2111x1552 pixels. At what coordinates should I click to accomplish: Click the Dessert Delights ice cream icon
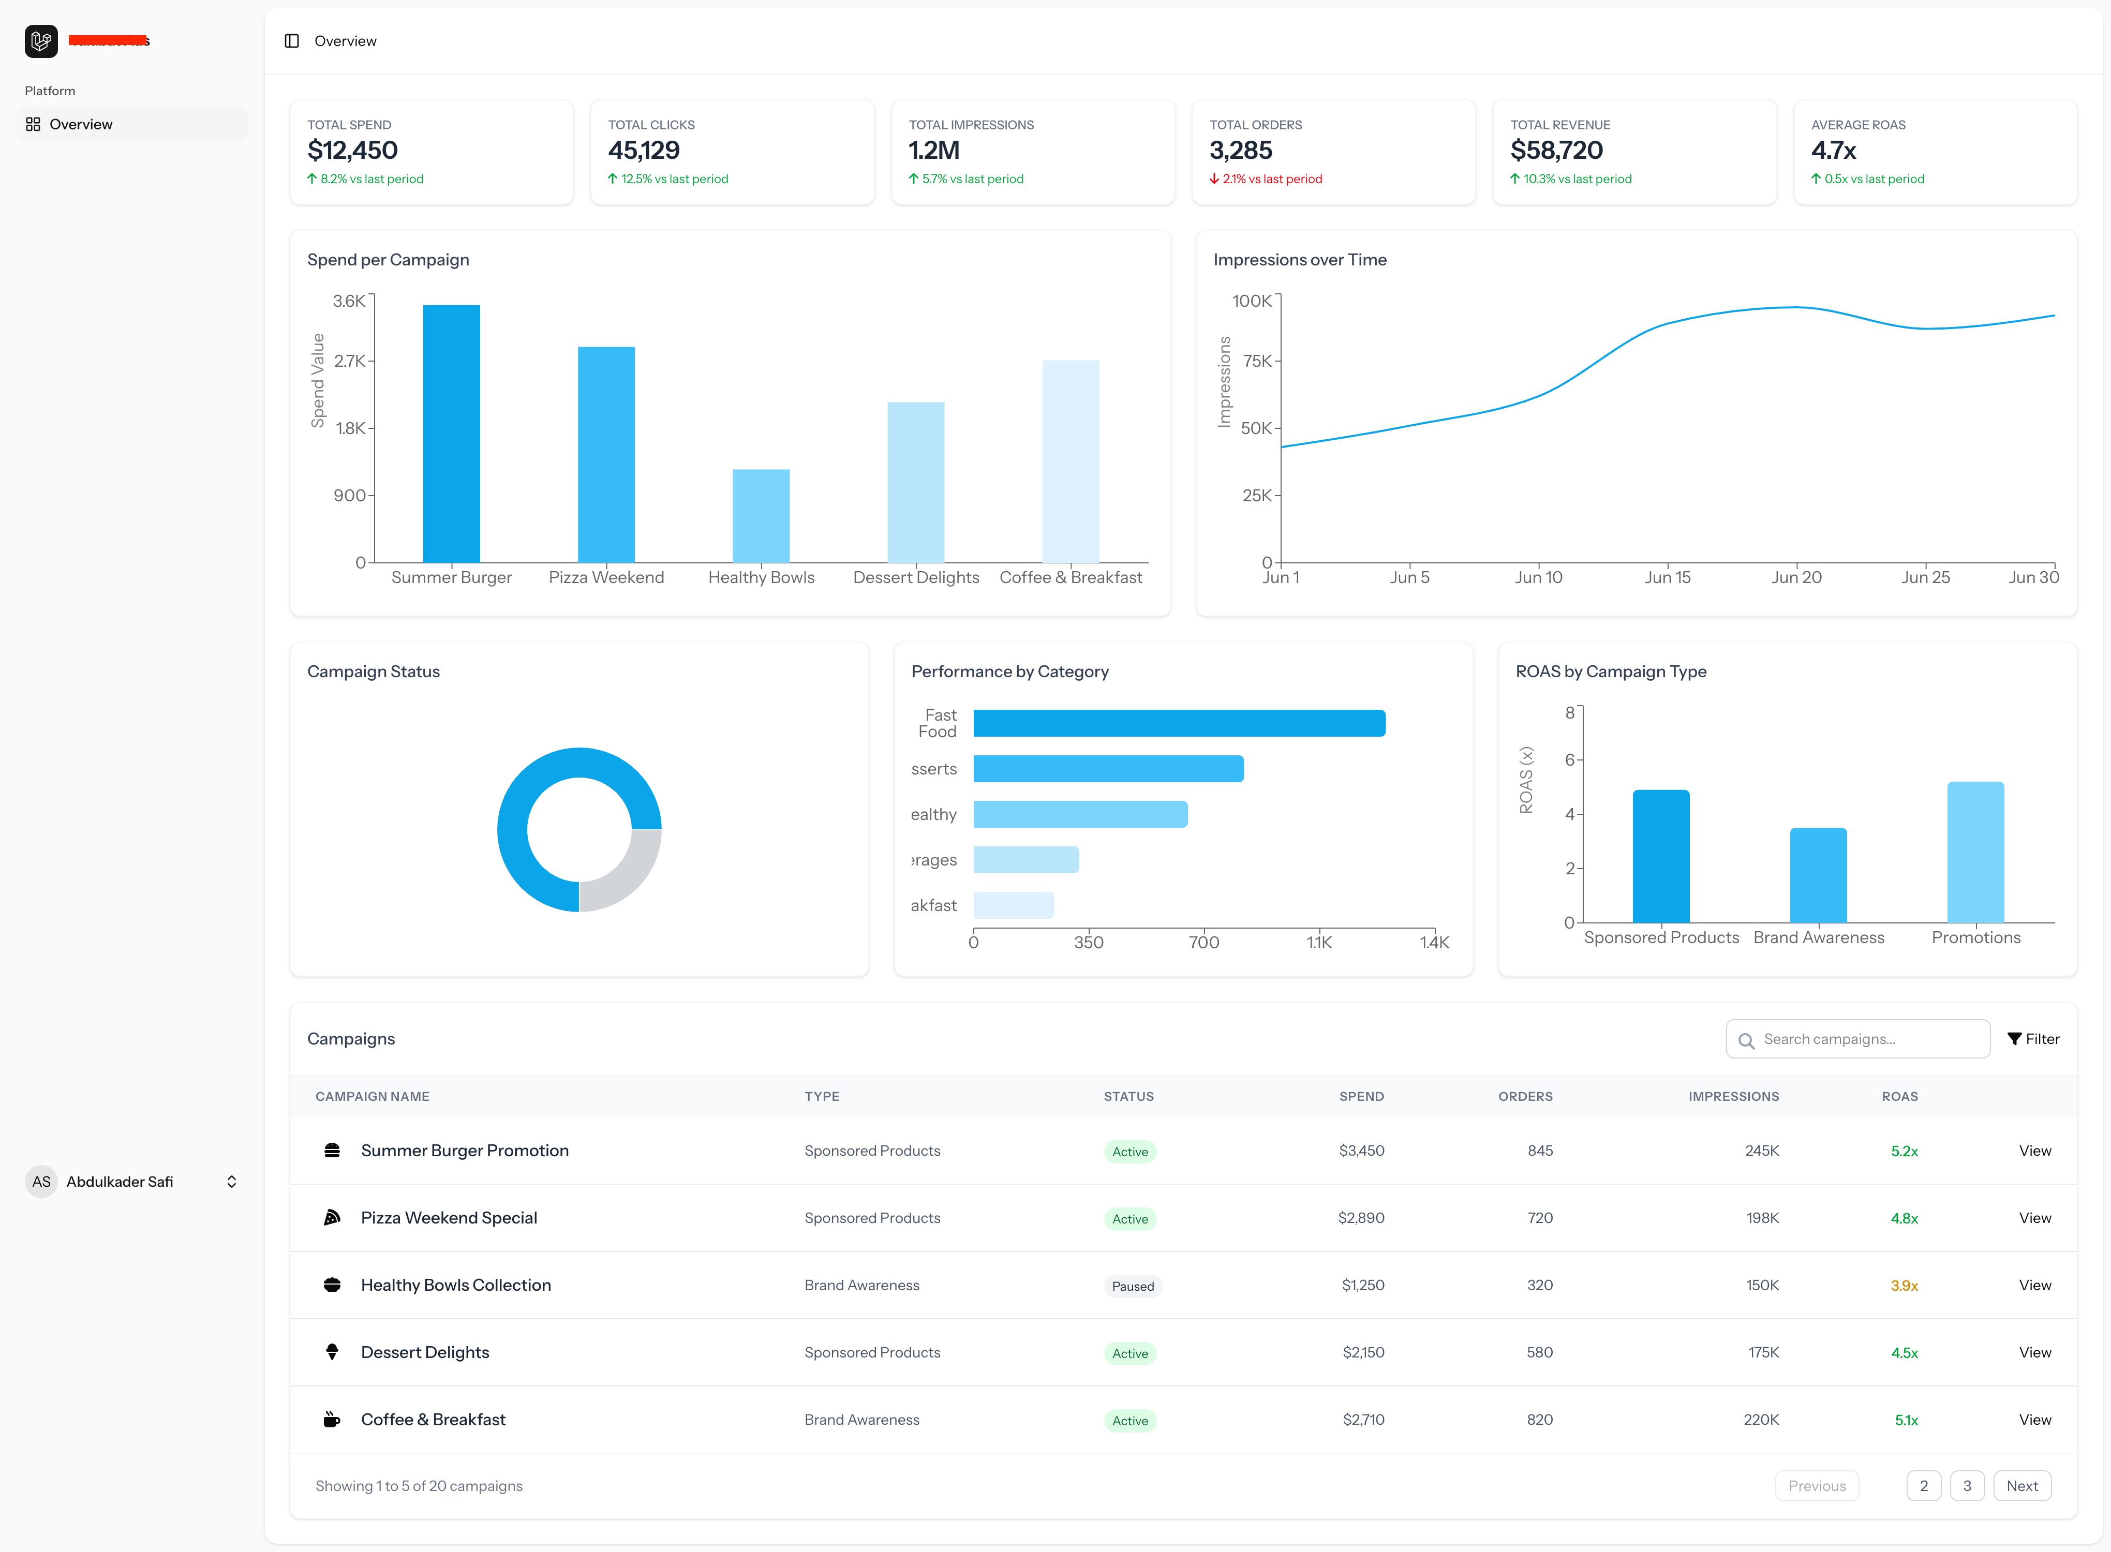[332, 1352]
